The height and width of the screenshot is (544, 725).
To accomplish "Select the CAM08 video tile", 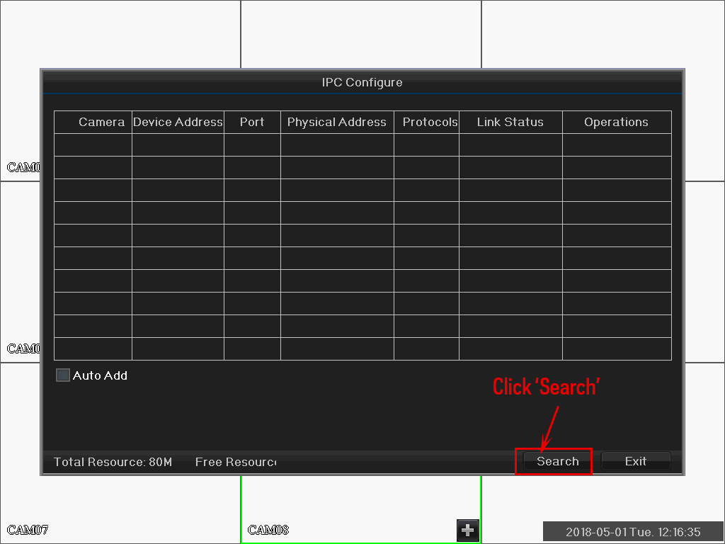I will coord(361,509).
